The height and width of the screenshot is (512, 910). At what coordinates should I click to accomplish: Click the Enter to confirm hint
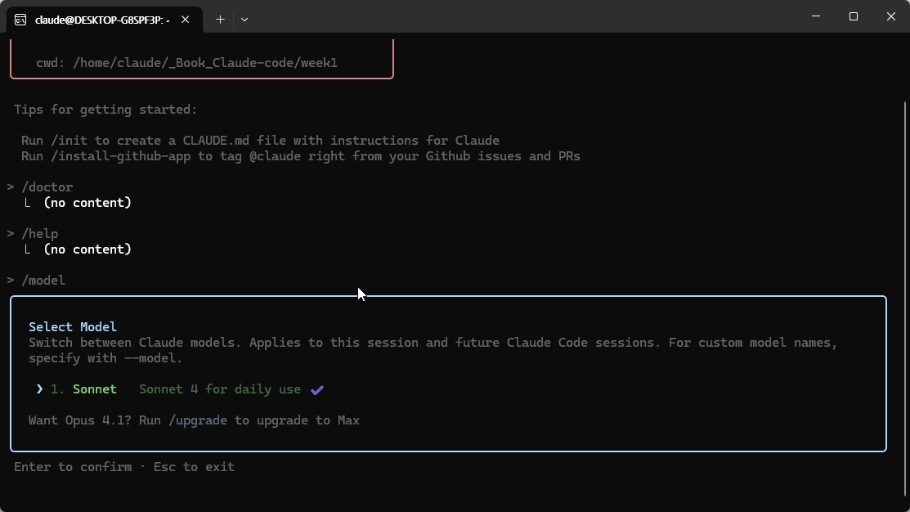coord(73,467)
